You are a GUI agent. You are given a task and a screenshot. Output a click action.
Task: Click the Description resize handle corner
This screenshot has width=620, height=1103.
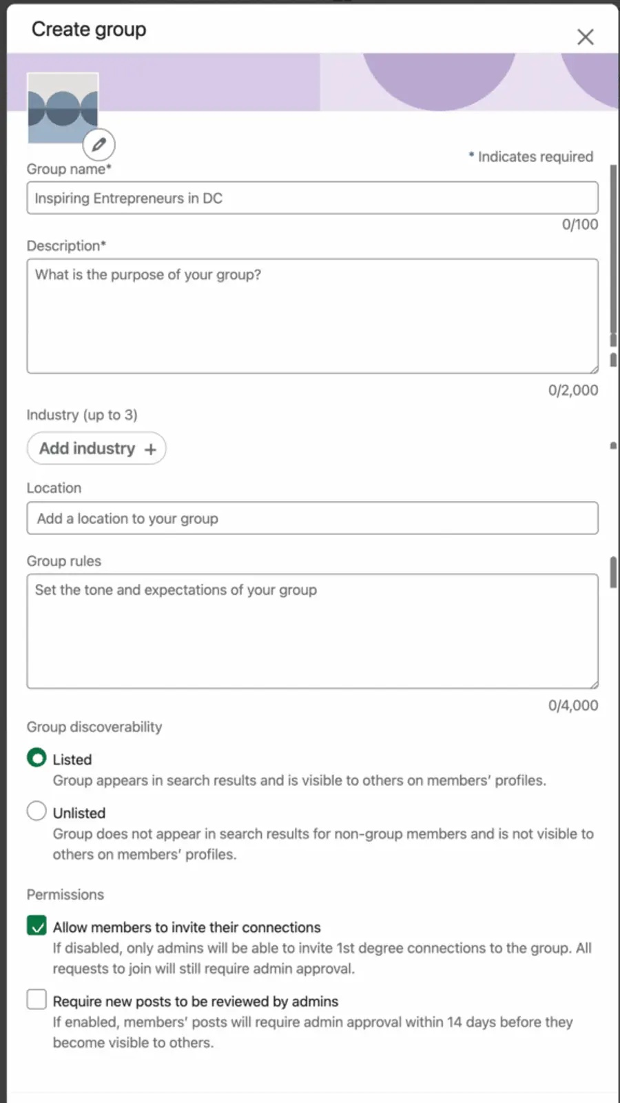[593, 369]
